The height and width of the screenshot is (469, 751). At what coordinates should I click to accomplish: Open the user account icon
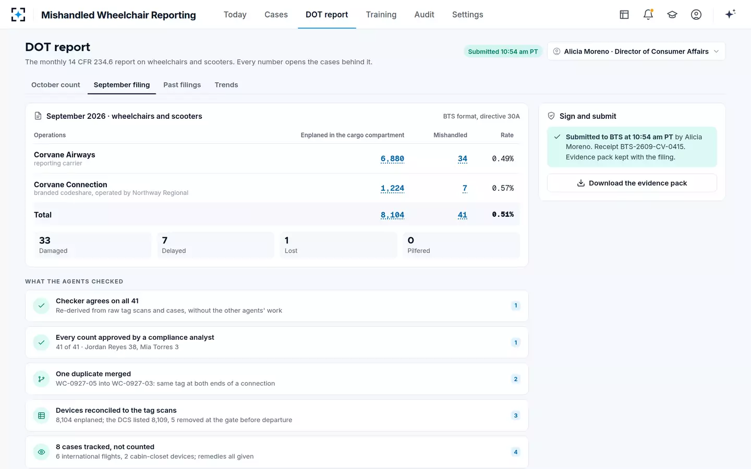coord(696,15)
